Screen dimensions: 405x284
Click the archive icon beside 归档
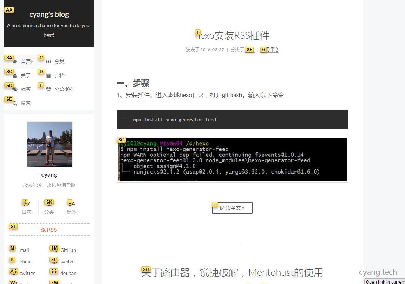(49, 75)
